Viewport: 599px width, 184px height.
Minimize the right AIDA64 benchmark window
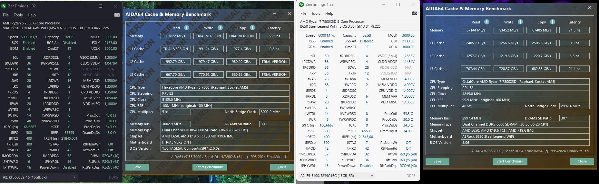point(574,8)
